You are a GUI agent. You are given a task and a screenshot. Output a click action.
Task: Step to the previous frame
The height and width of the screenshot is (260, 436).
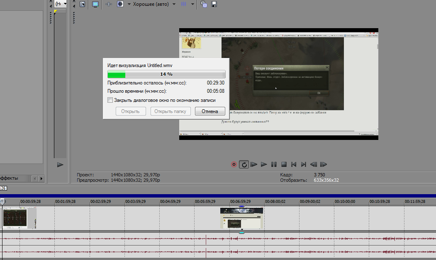point(314,164)
